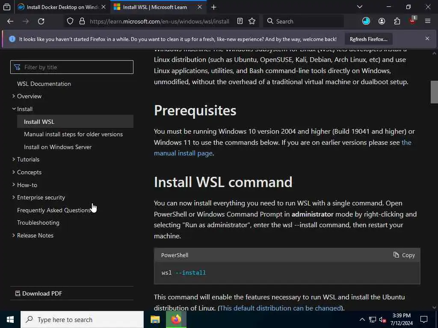Viewport: 438px width, 328px height.
Task: Open WSL Documentation in sidebar
Action: click(x=44, y=84)
